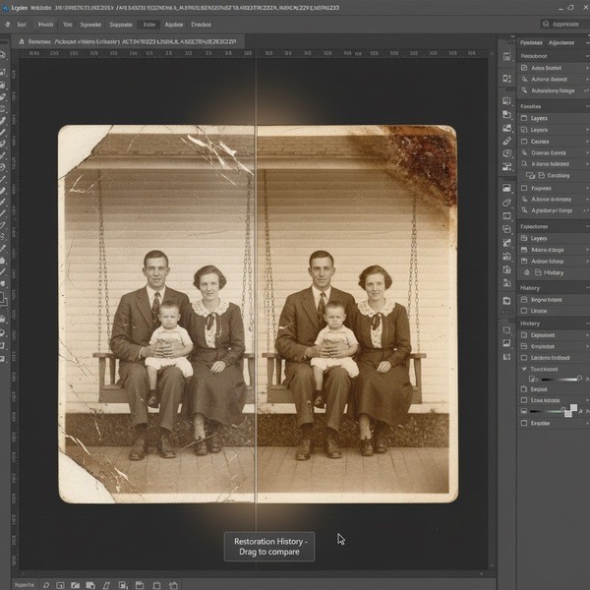The height and width of the screenshot is (590, 590).
Task: Collapse the Expectonat section header arrow
Action: click(x=587, y=226)
